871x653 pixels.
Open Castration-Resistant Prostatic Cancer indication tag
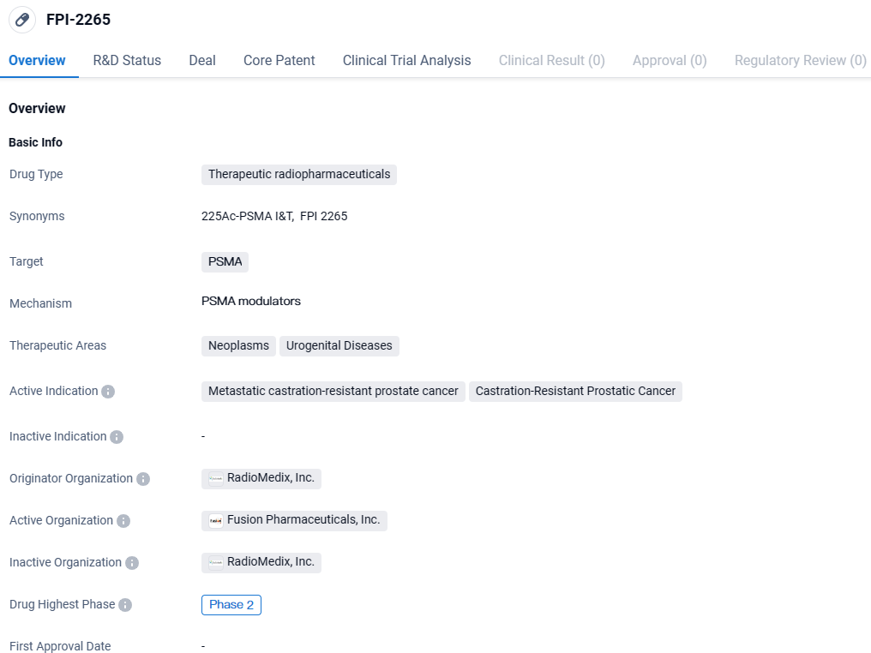coord(575,392)
